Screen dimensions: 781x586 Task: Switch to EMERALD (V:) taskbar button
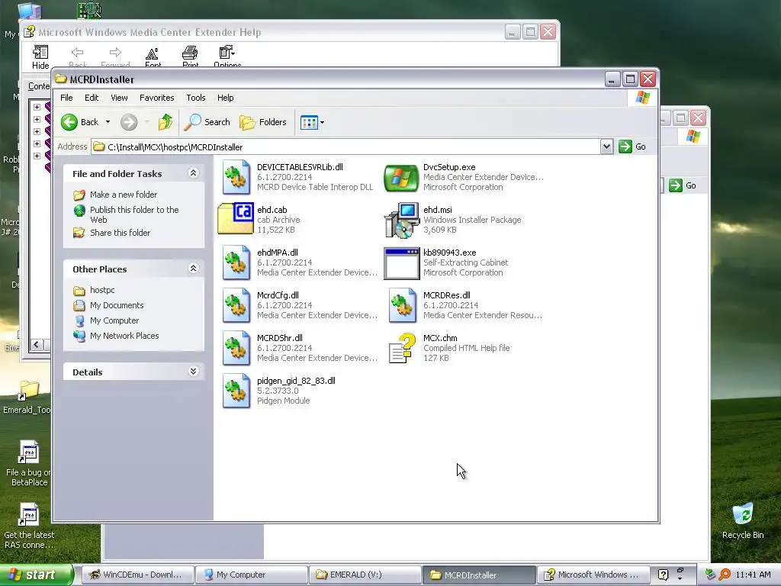click(x=365, y=575)
